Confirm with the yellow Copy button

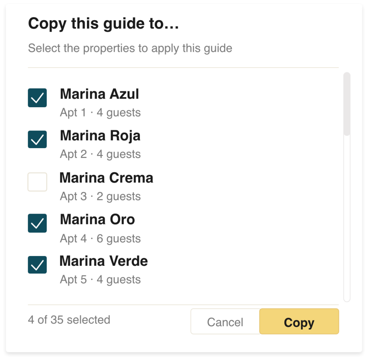point(299,321)
